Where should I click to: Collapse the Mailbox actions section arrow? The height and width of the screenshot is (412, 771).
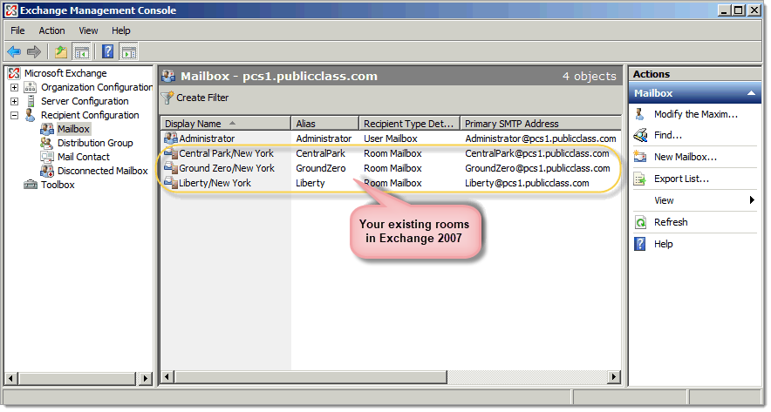tap(751, 93)
